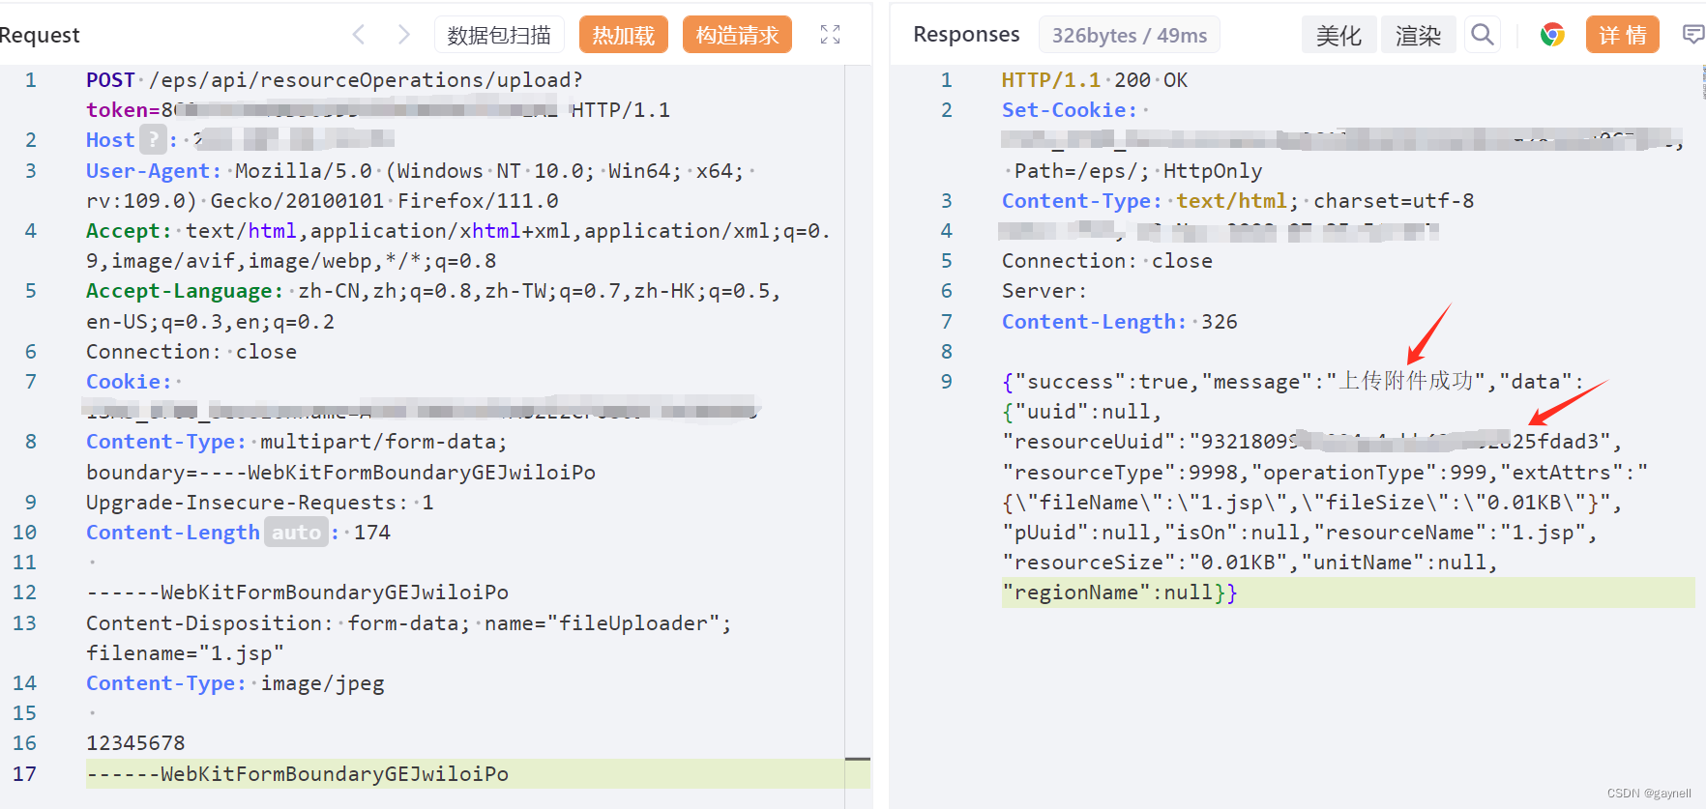This screenshot has height=809, width=1706.
Task: Click the orange 热加载 button
Action: 624,35
